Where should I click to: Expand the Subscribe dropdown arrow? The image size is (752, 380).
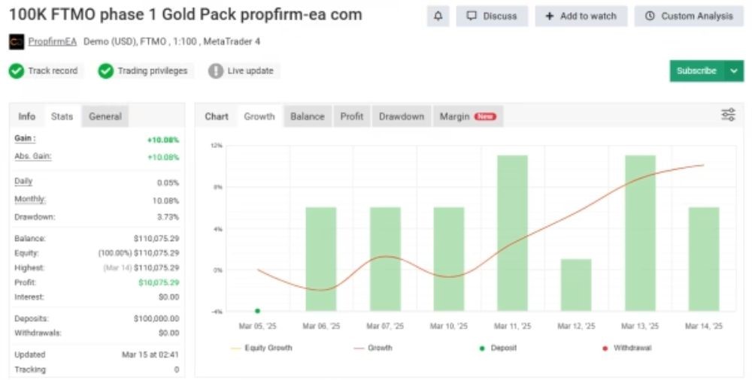pyautogui.click(x=734, y=71)
